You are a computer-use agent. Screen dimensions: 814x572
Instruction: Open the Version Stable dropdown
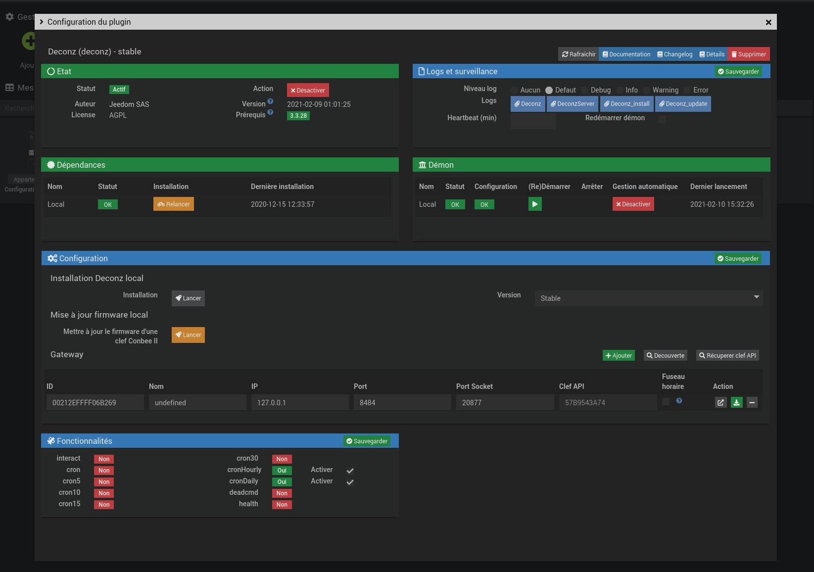648,298
